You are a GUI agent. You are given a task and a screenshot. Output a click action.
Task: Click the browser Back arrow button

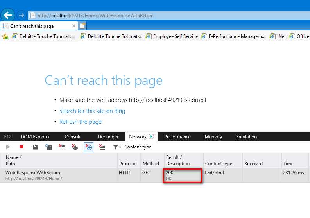tap(8, 15)
